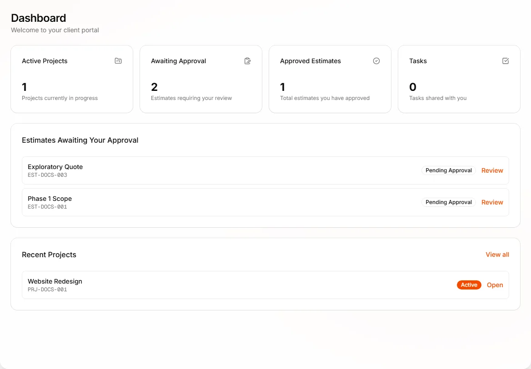Click estimate code EST-DOCS-003
This screenshot has height=369, width=531.
click(x=47, y=175)
